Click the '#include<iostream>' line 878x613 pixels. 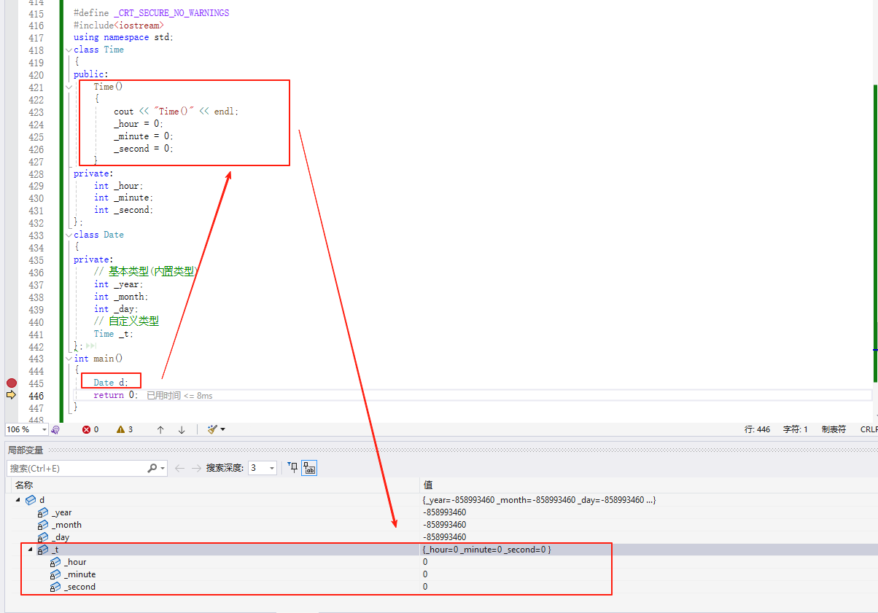coord(119,26)
